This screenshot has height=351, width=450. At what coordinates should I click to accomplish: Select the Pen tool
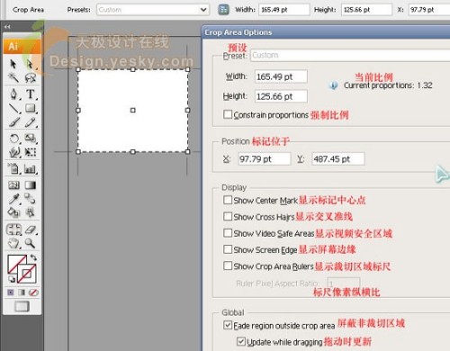[x=13, y=94]
